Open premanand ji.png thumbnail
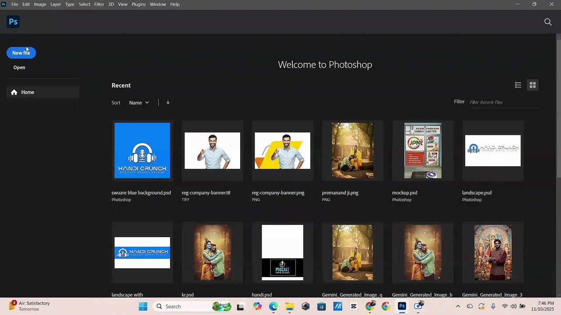 click(352, 150)
